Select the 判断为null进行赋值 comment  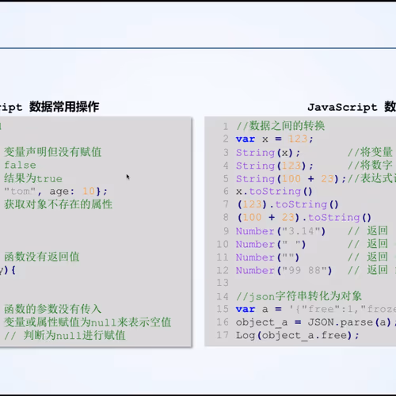coord(74,335)
